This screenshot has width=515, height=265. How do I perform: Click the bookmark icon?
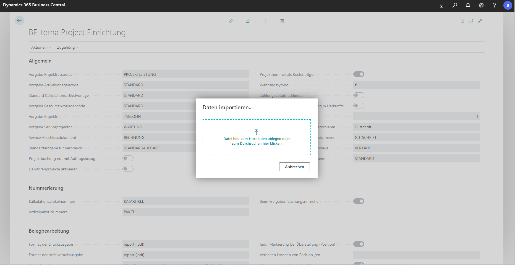coord(462,21)
